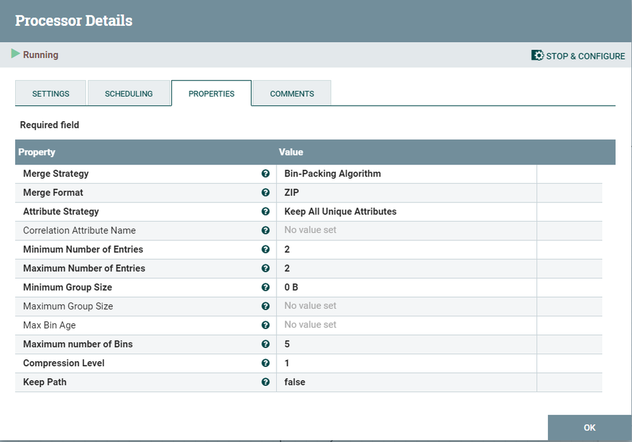The width and height of the screenshot is (632, 442).
Task: Click the green Running status icon
Action: [15, 54]
